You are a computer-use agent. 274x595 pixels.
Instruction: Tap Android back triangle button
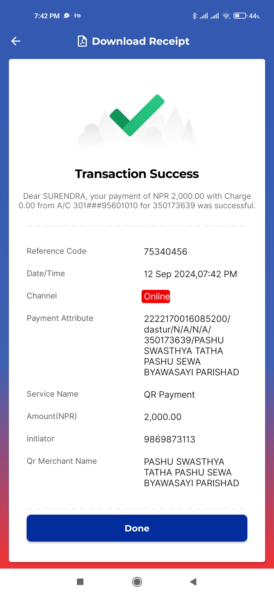coord(193,582)
